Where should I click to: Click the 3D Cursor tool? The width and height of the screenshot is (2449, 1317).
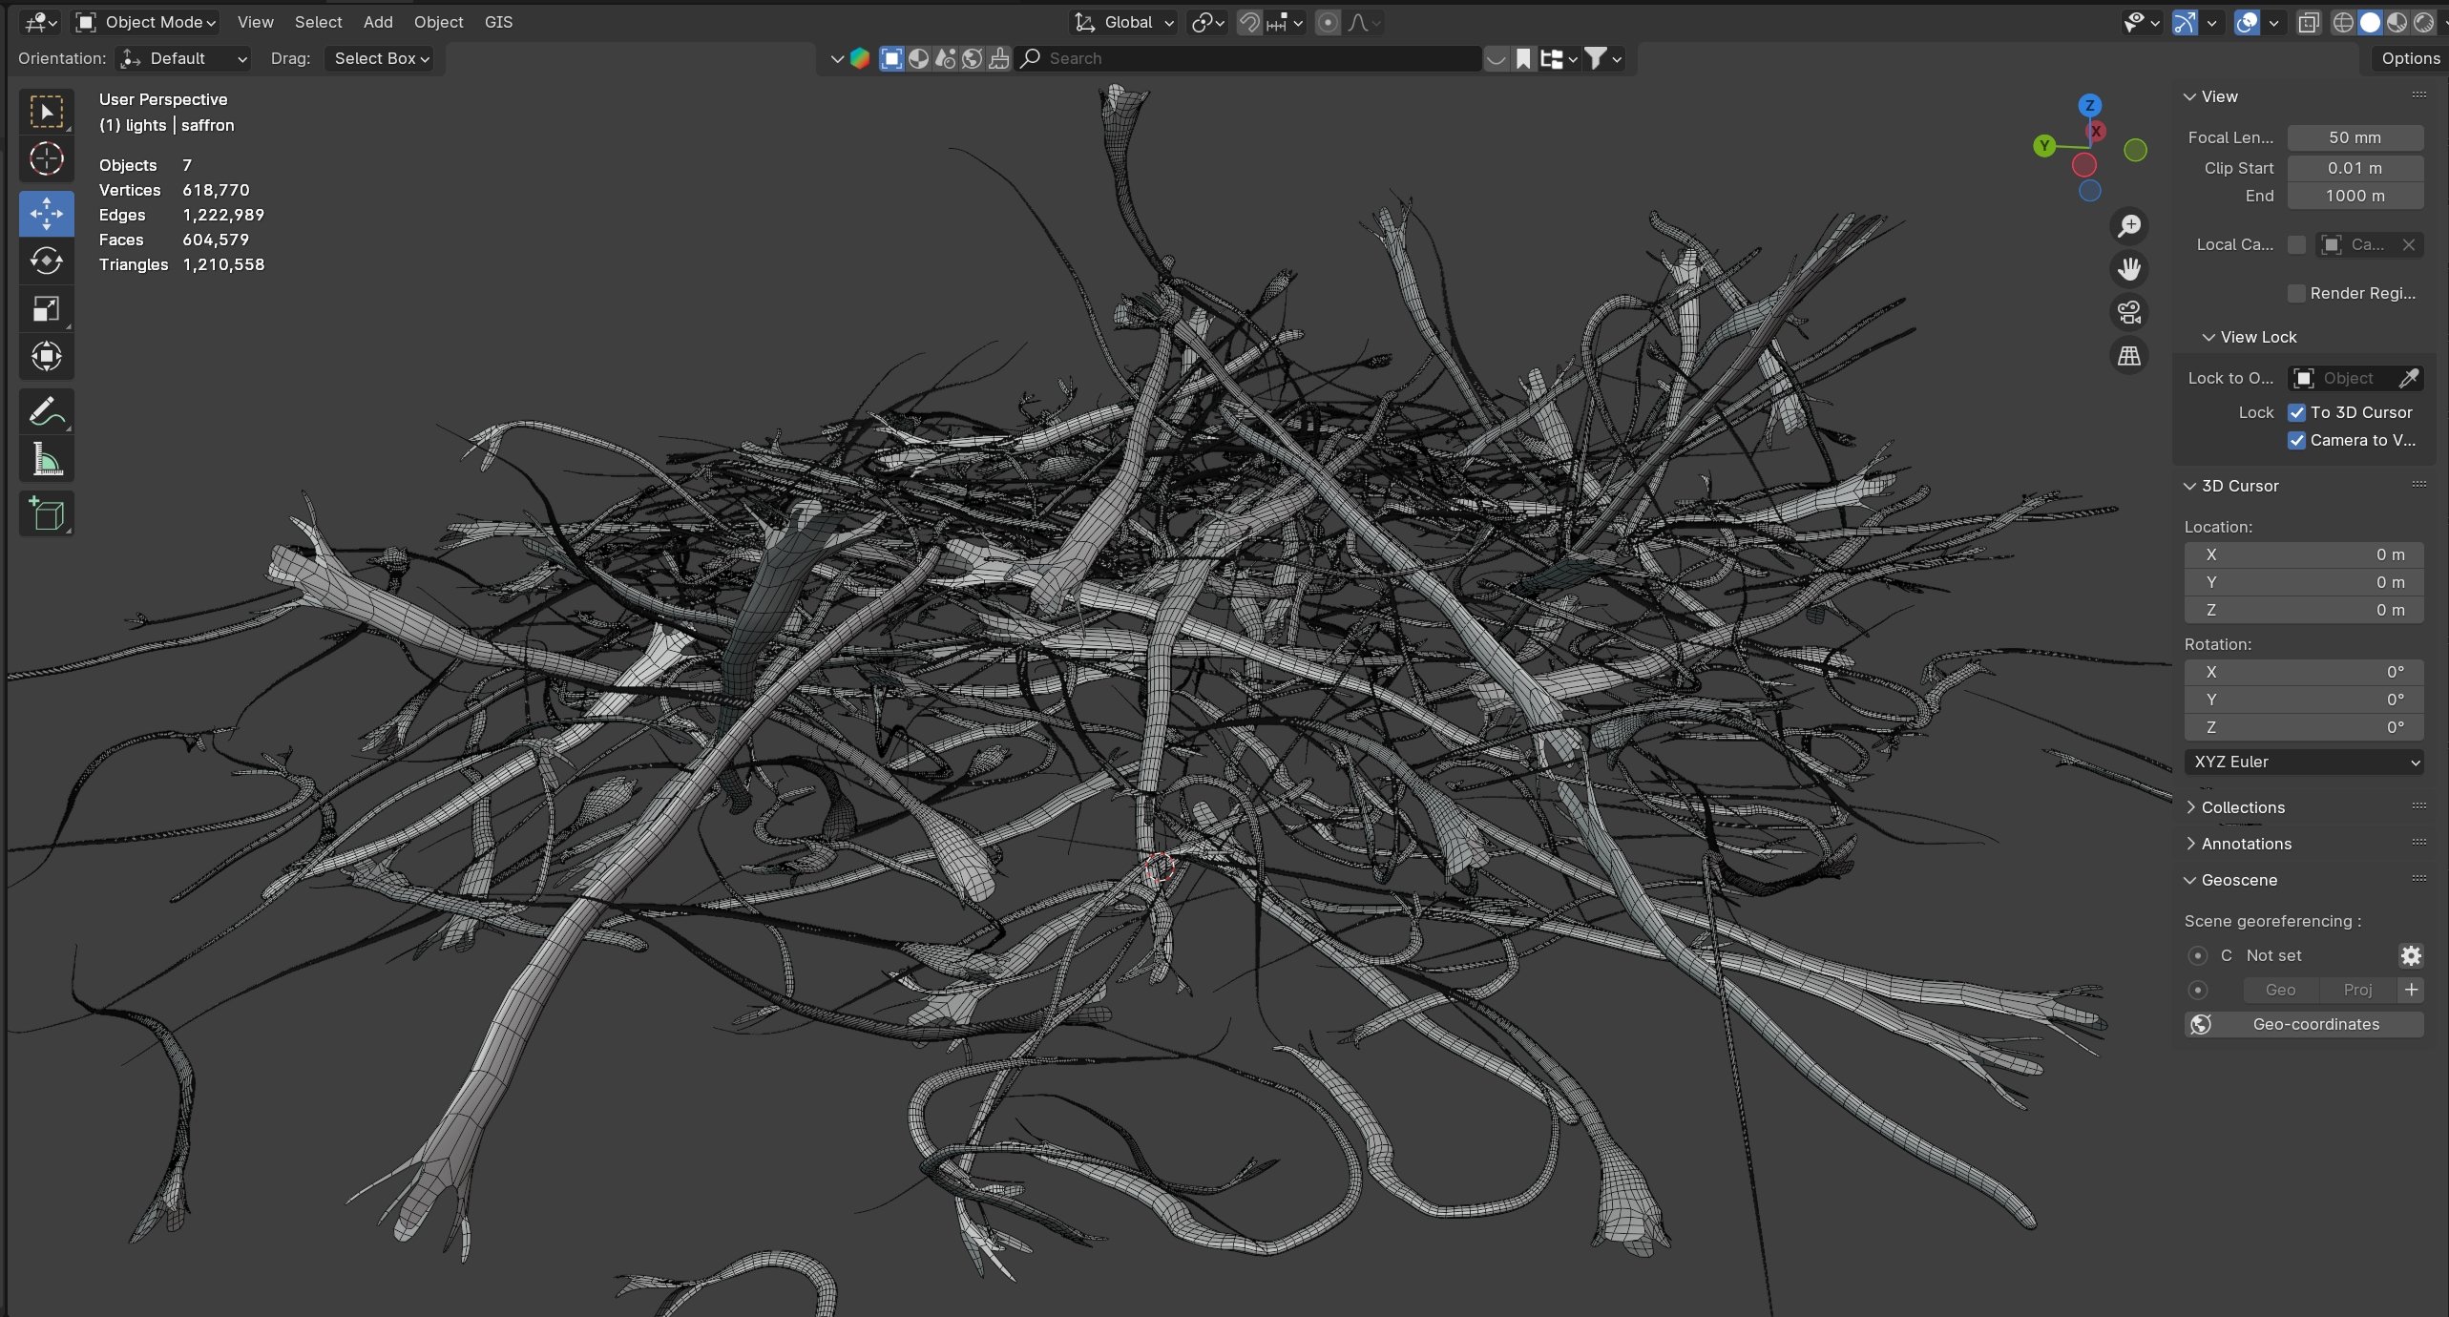46,158
